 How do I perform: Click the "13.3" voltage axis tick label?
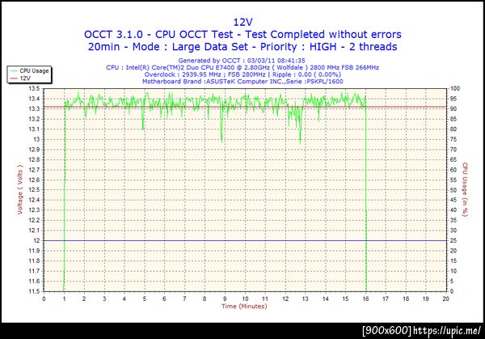[34, 109]
